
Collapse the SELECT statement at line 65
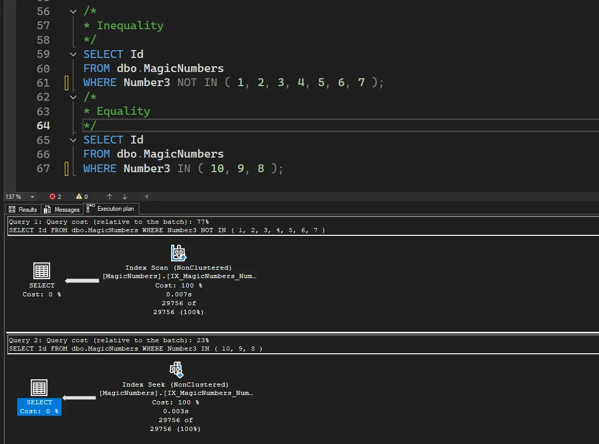pos(73,140)
